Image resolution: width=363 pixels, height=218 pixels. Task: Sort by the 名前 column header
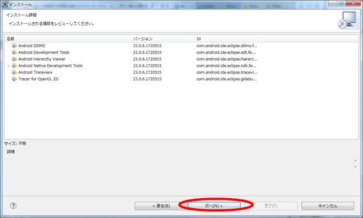point(68,38)
